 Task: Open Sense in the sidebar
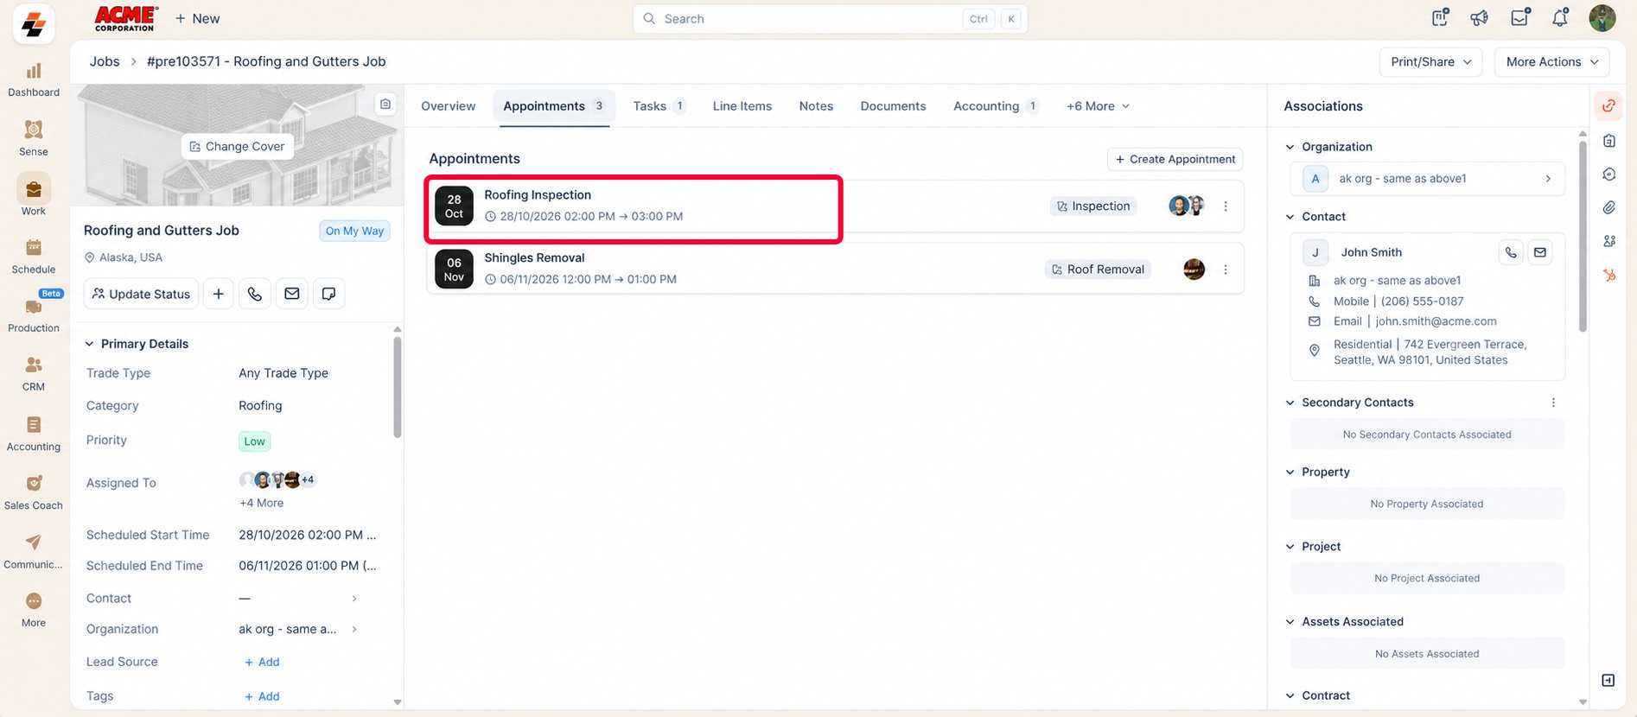34,138
